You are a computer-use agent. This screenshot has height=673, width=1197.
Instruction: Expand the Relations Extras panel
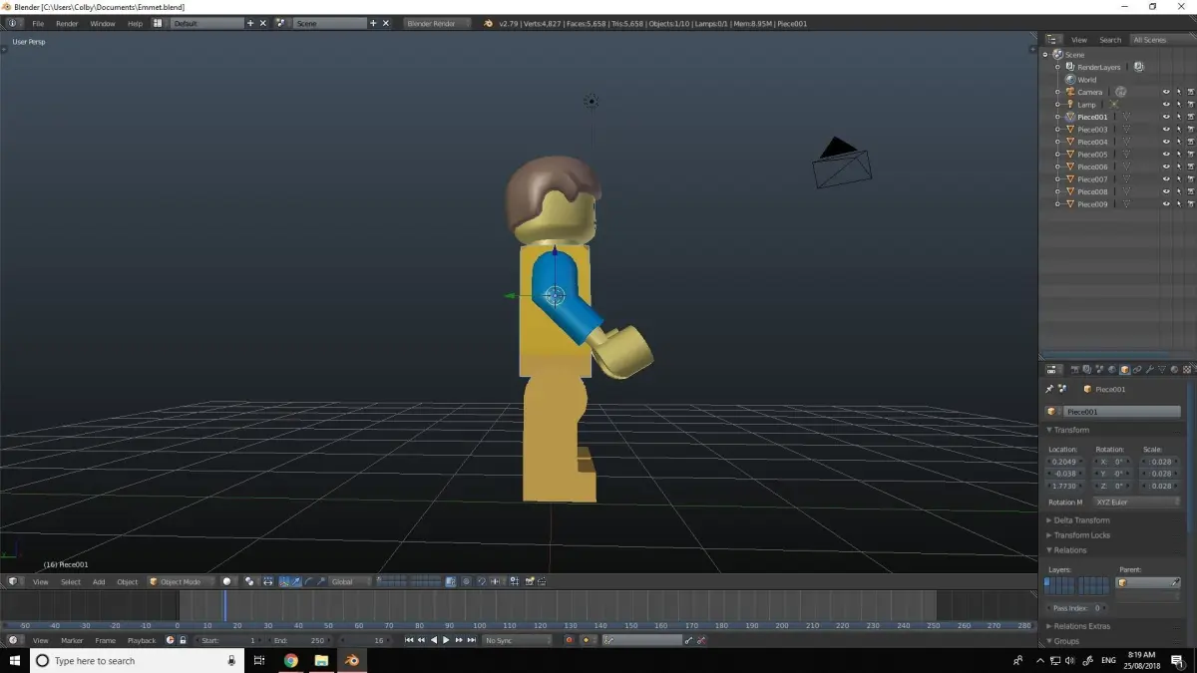[1081, 626]
